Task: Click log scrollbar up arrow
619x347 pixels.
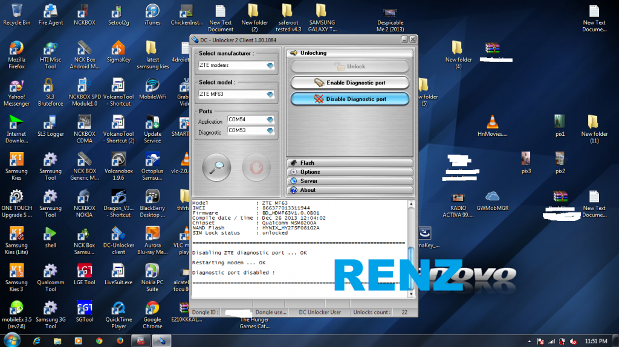Action: [411, 204]
